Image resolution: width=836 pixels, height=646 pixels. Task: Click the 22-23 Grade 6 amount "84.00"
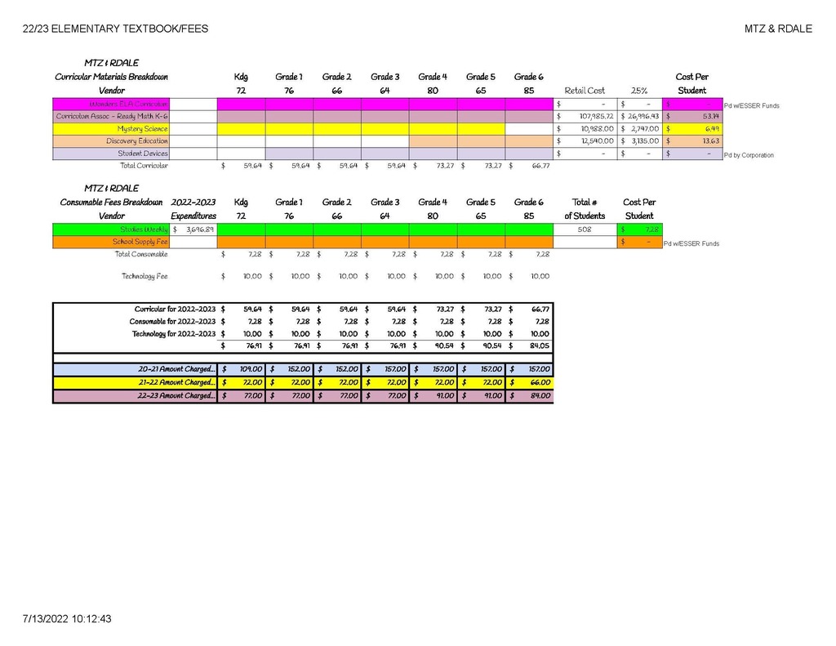(x=540, y=395)
